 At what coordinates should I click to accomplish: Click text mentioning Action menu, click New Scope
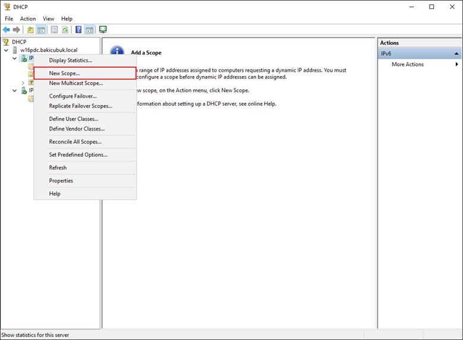coord(193,90)
